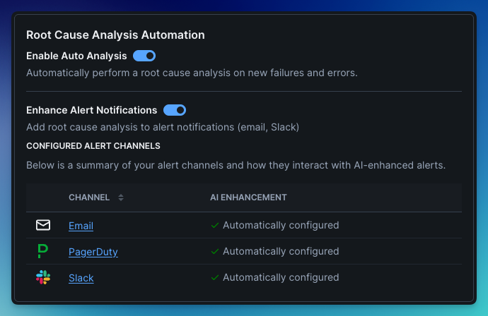
Task: Click the Enable Auto Analysis label
Action: [x=76, y=56]
